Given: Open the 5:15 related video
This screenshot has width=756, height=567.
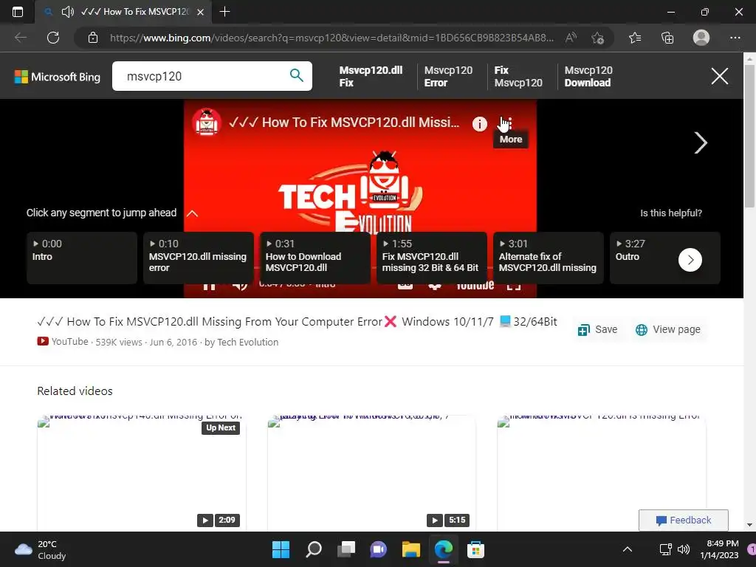Looking at the screenshot, I should pyautogui.click(x=371, y=473).
